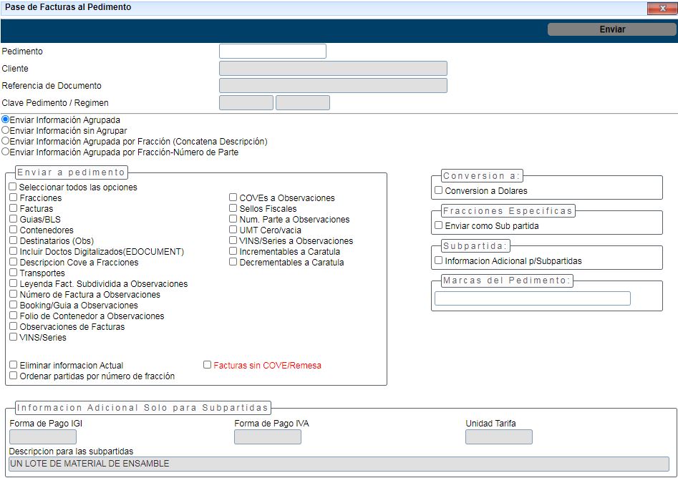
Task: Click the Pedimento input field
Action: (272, 52)
